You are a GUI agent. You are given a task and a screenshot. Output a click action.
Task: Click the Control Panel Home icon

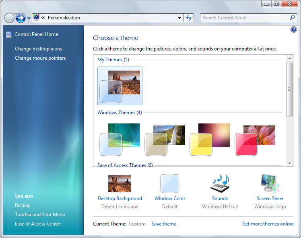point(9,34)
